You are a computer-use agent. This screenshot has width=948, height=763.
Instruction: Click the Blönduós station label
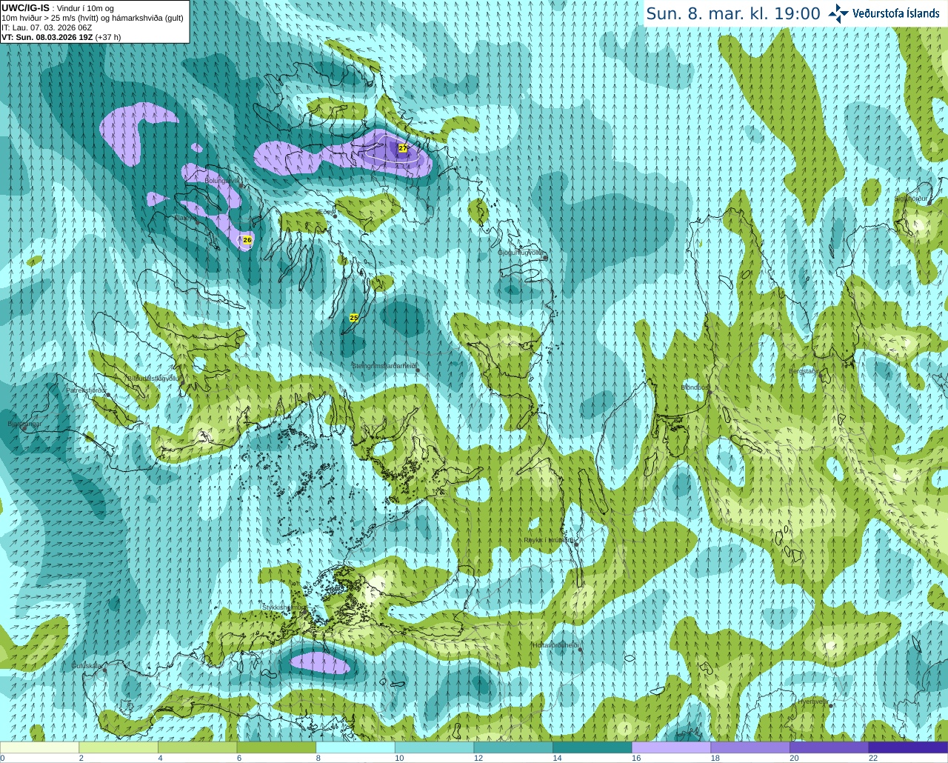pyautogui.click(x=695, y=387)
